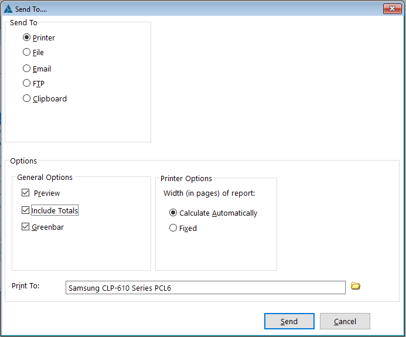This screenshot has width=406, height=337.
Task: Select Calculate Automatically for report width
Action: coord(173,213)
